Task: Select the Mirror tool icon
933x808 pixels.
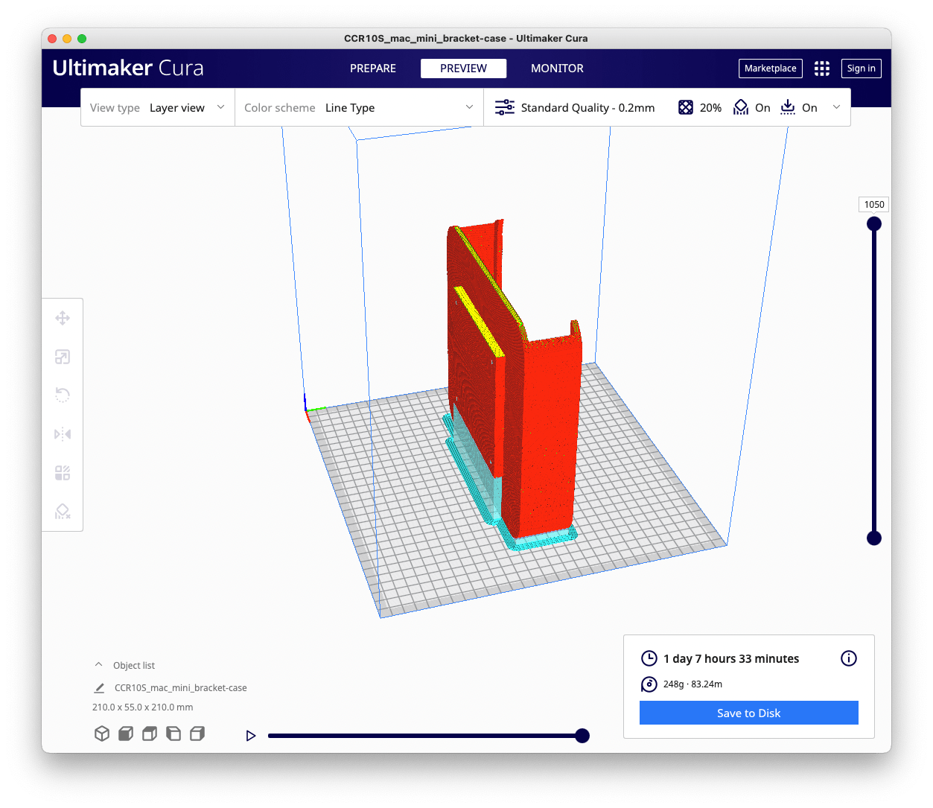Action: pyautogui.click(x=63, y=434)
